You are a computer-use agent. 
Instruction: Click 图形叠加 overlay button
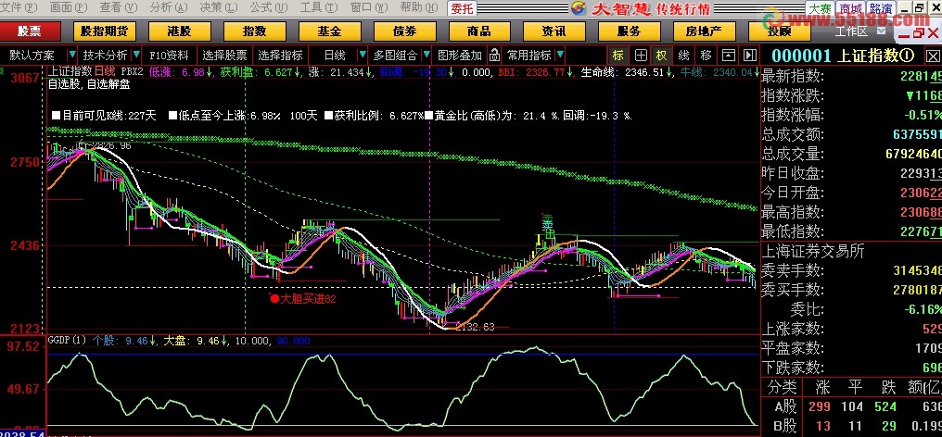pyautogui.click(x=460, y=56)
